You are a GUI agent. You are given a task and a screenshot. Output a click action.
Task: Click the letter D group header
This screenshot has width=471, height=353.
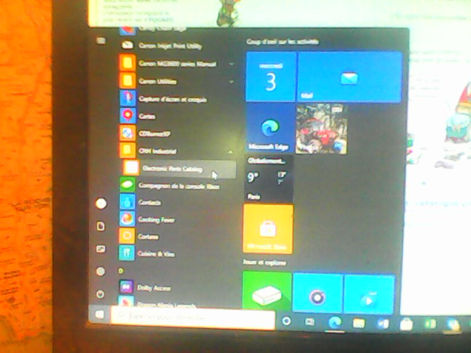pos(121,271)
